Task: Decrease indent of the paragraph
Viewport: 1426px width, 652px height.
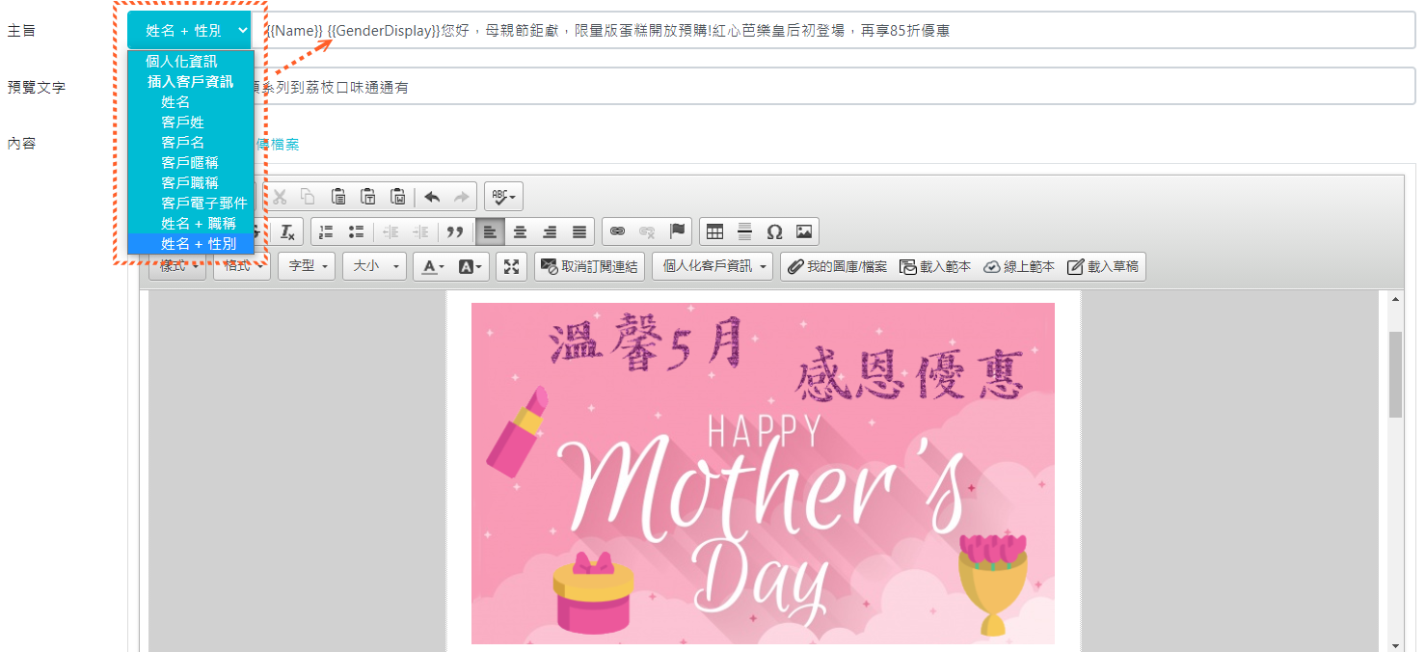Action: tap(390, 231)
